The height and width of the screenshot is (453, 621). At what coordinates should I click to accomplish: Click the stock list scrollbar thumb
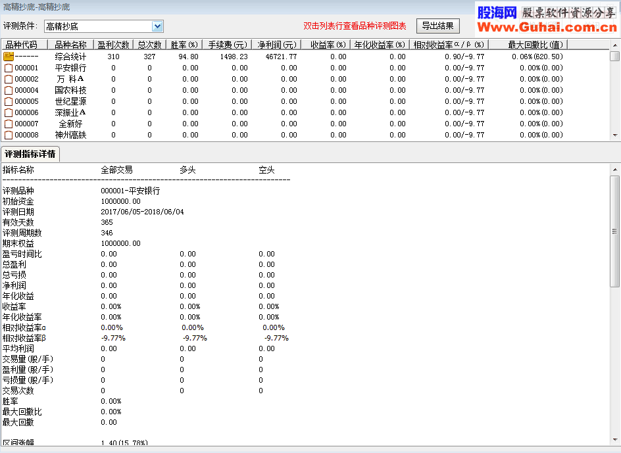[x=615, y=56]
